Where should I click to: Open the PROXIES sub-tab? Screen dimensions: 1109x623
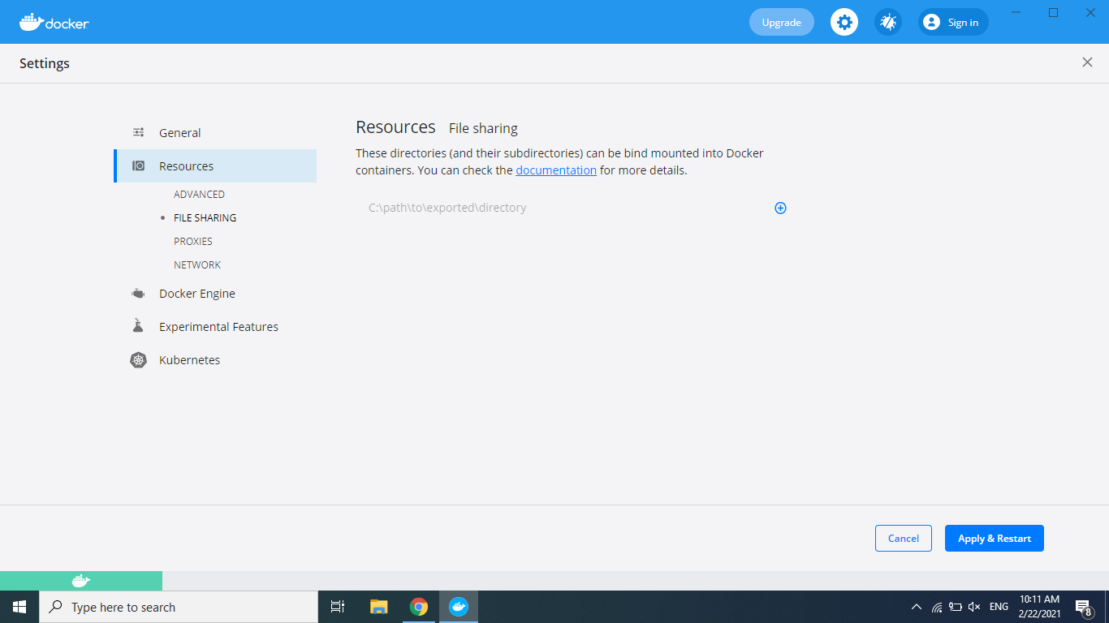193,241
